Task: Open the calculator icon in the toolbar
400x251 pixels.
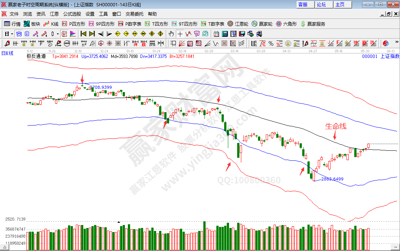Action: click(225, 34)
